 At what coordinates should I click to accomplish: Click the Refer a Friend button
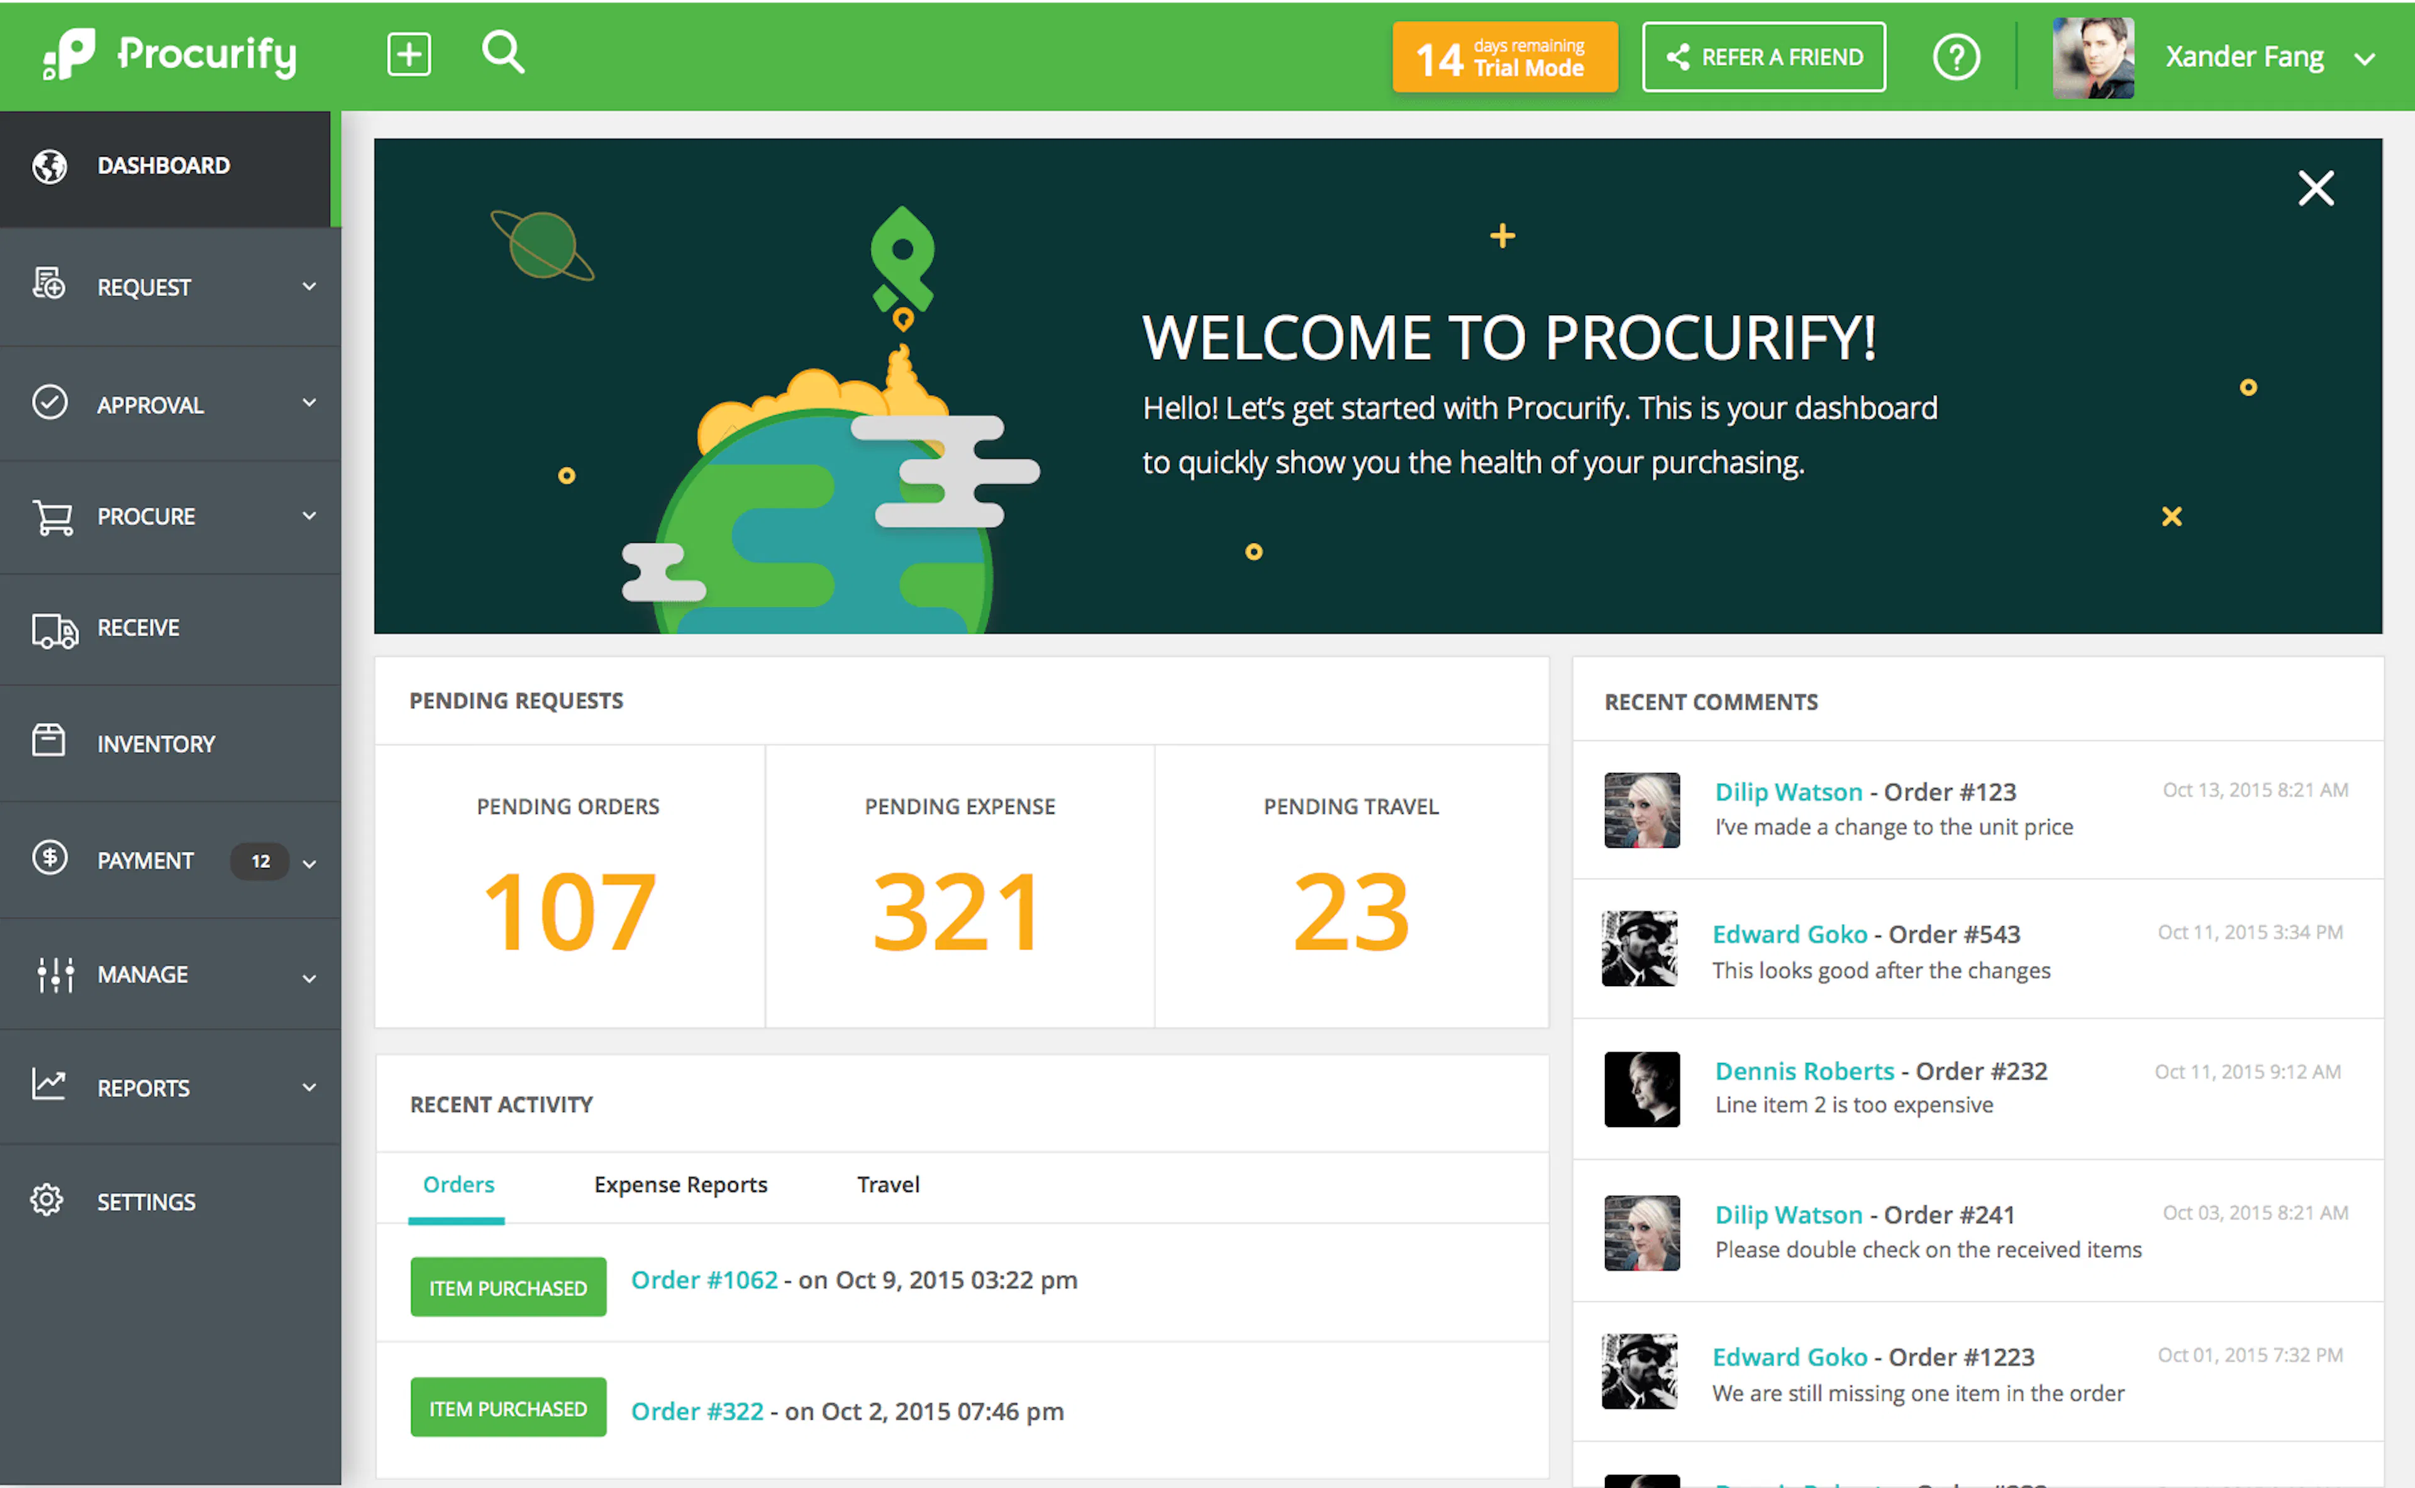coord(1763,56)
